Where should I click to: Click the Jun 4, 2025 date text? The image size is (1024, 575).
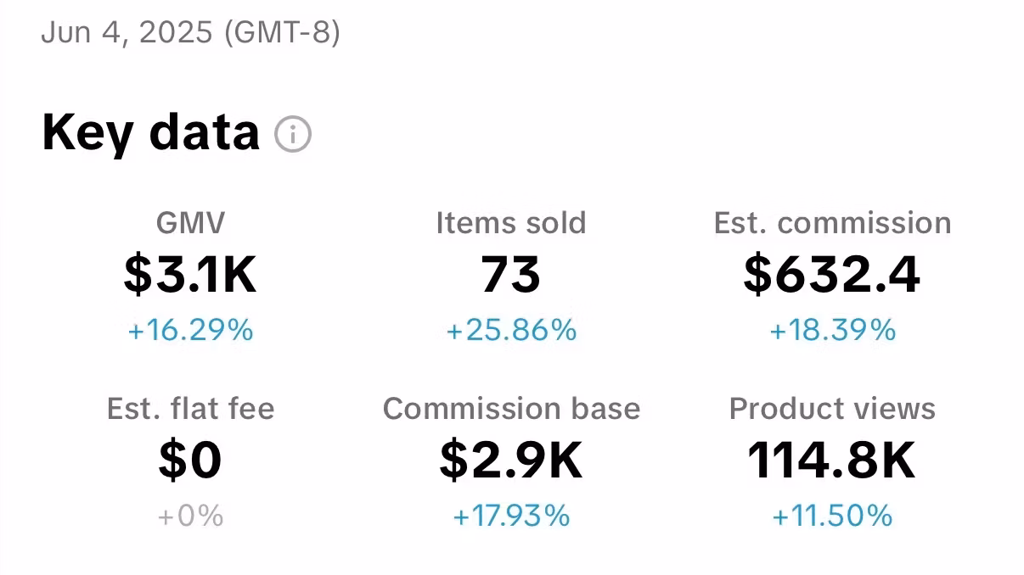(x=127, y=32)
